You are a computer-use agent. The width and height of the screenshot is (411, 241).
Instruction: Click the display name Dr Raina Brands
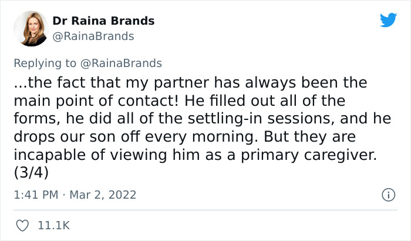click(x=103, y=21)
